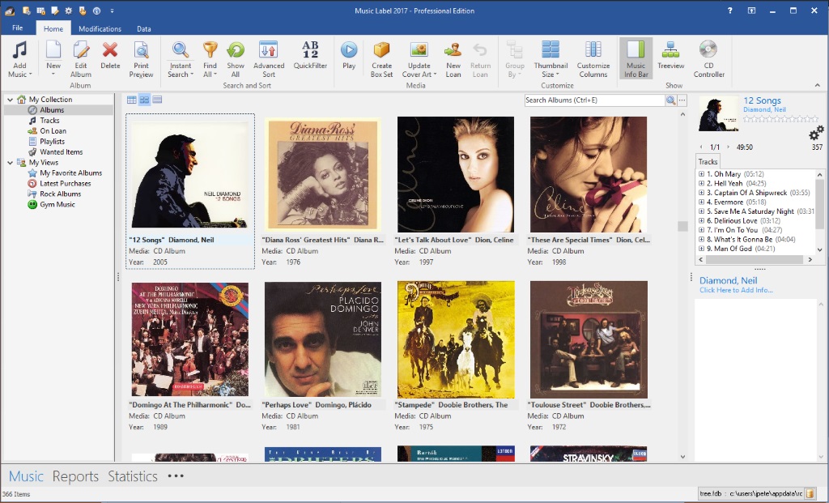Expand track 2 Hell Yeah
Screen dimensions: 829x503
pos(701,184)
